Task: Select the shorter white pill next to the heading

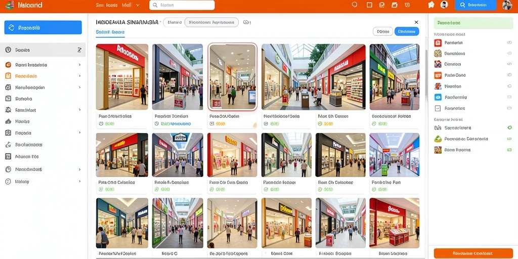Action: point(174,22)
